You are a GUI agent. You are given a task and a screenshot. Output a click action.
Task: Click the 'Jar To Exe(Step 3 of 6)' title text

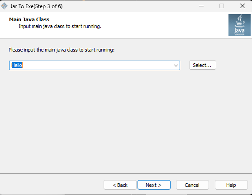(36, 6)
